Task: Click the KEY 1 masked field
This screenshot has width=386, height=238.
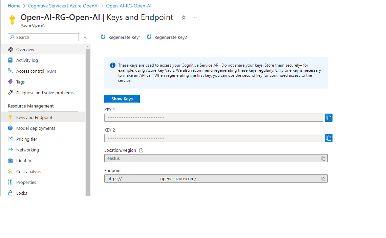Action: [x=214, y=118]
